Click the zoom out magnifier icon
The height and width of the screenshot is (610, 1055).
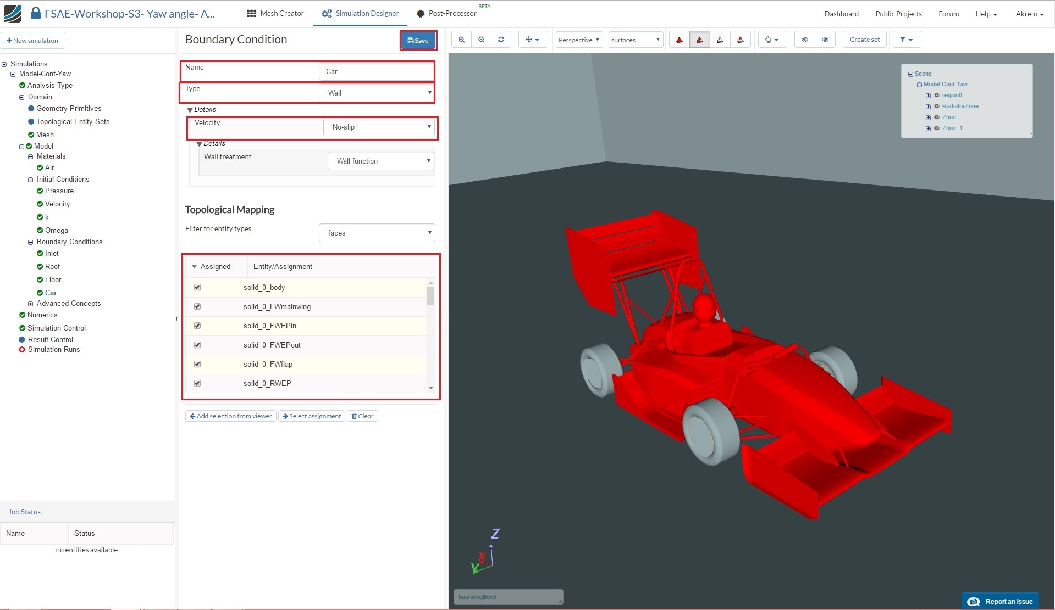482,40
